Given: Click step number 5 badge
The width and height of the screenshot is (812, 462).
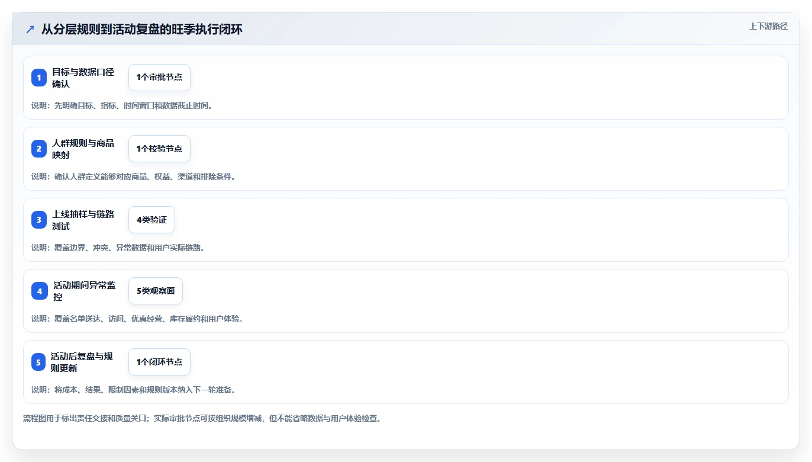Looking at the screenshot, I should pos(38,362).
